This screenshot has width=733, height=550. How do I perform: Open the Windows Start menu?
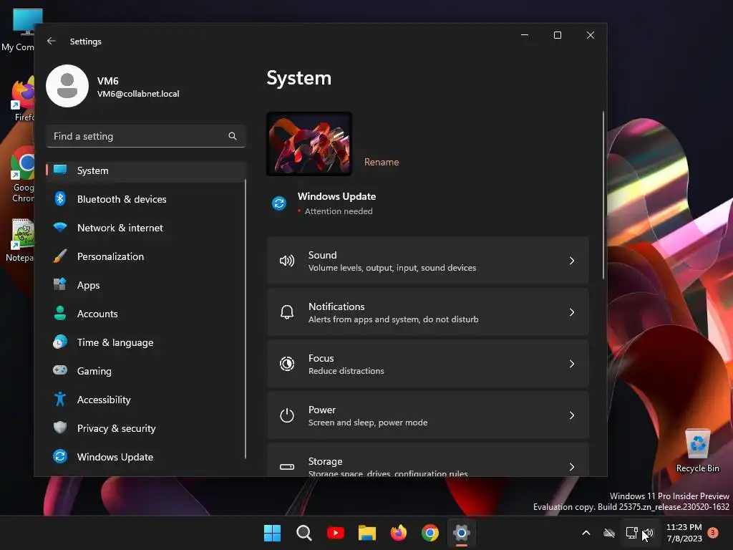click(x=273, y=533)
